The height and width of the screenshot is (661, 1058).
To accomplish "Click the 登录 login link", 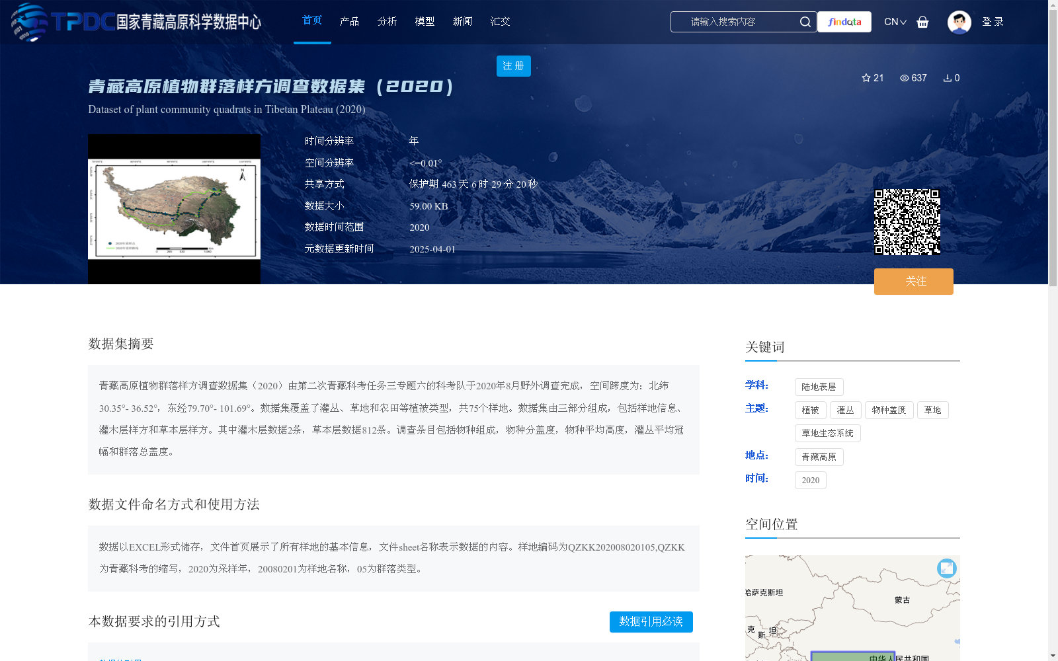I will click(x=993, y=22).
